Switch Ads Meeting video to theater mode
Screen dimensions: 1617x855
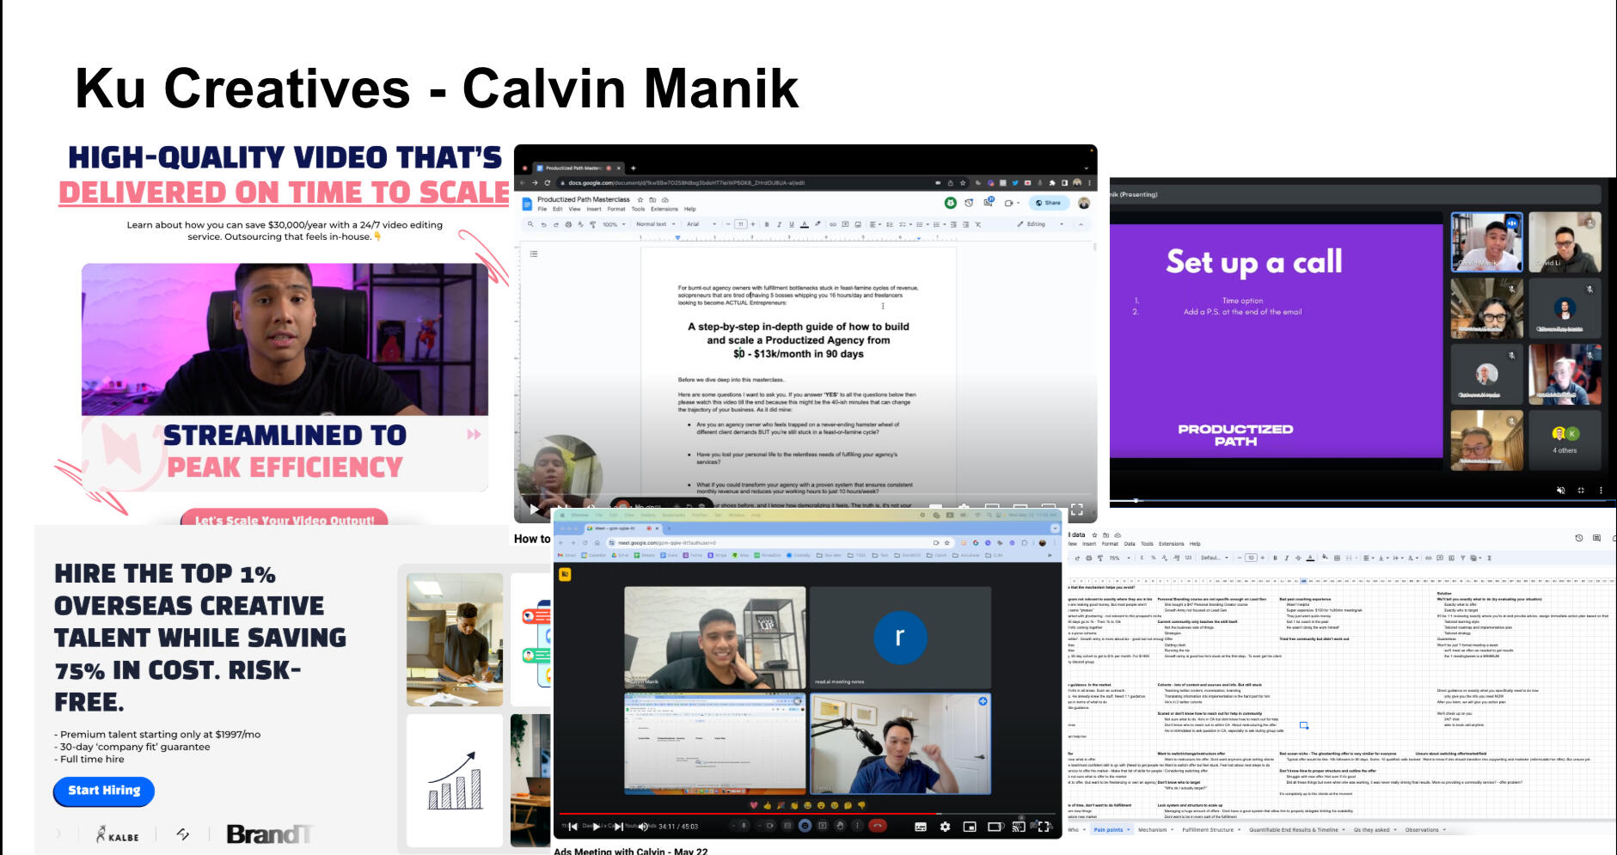[x=995, y=827]
